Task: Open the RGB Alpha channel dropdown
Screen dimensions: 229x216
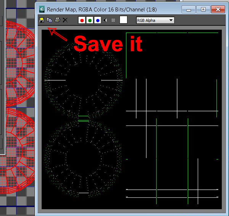Action: [x=155, y=20]
